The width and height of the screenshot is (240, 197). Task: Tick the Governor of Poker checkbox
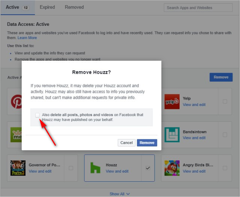pos(71,168)
